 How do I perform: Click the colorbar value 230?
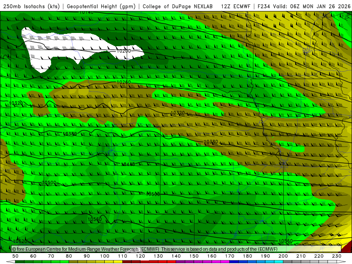[337, 256]
